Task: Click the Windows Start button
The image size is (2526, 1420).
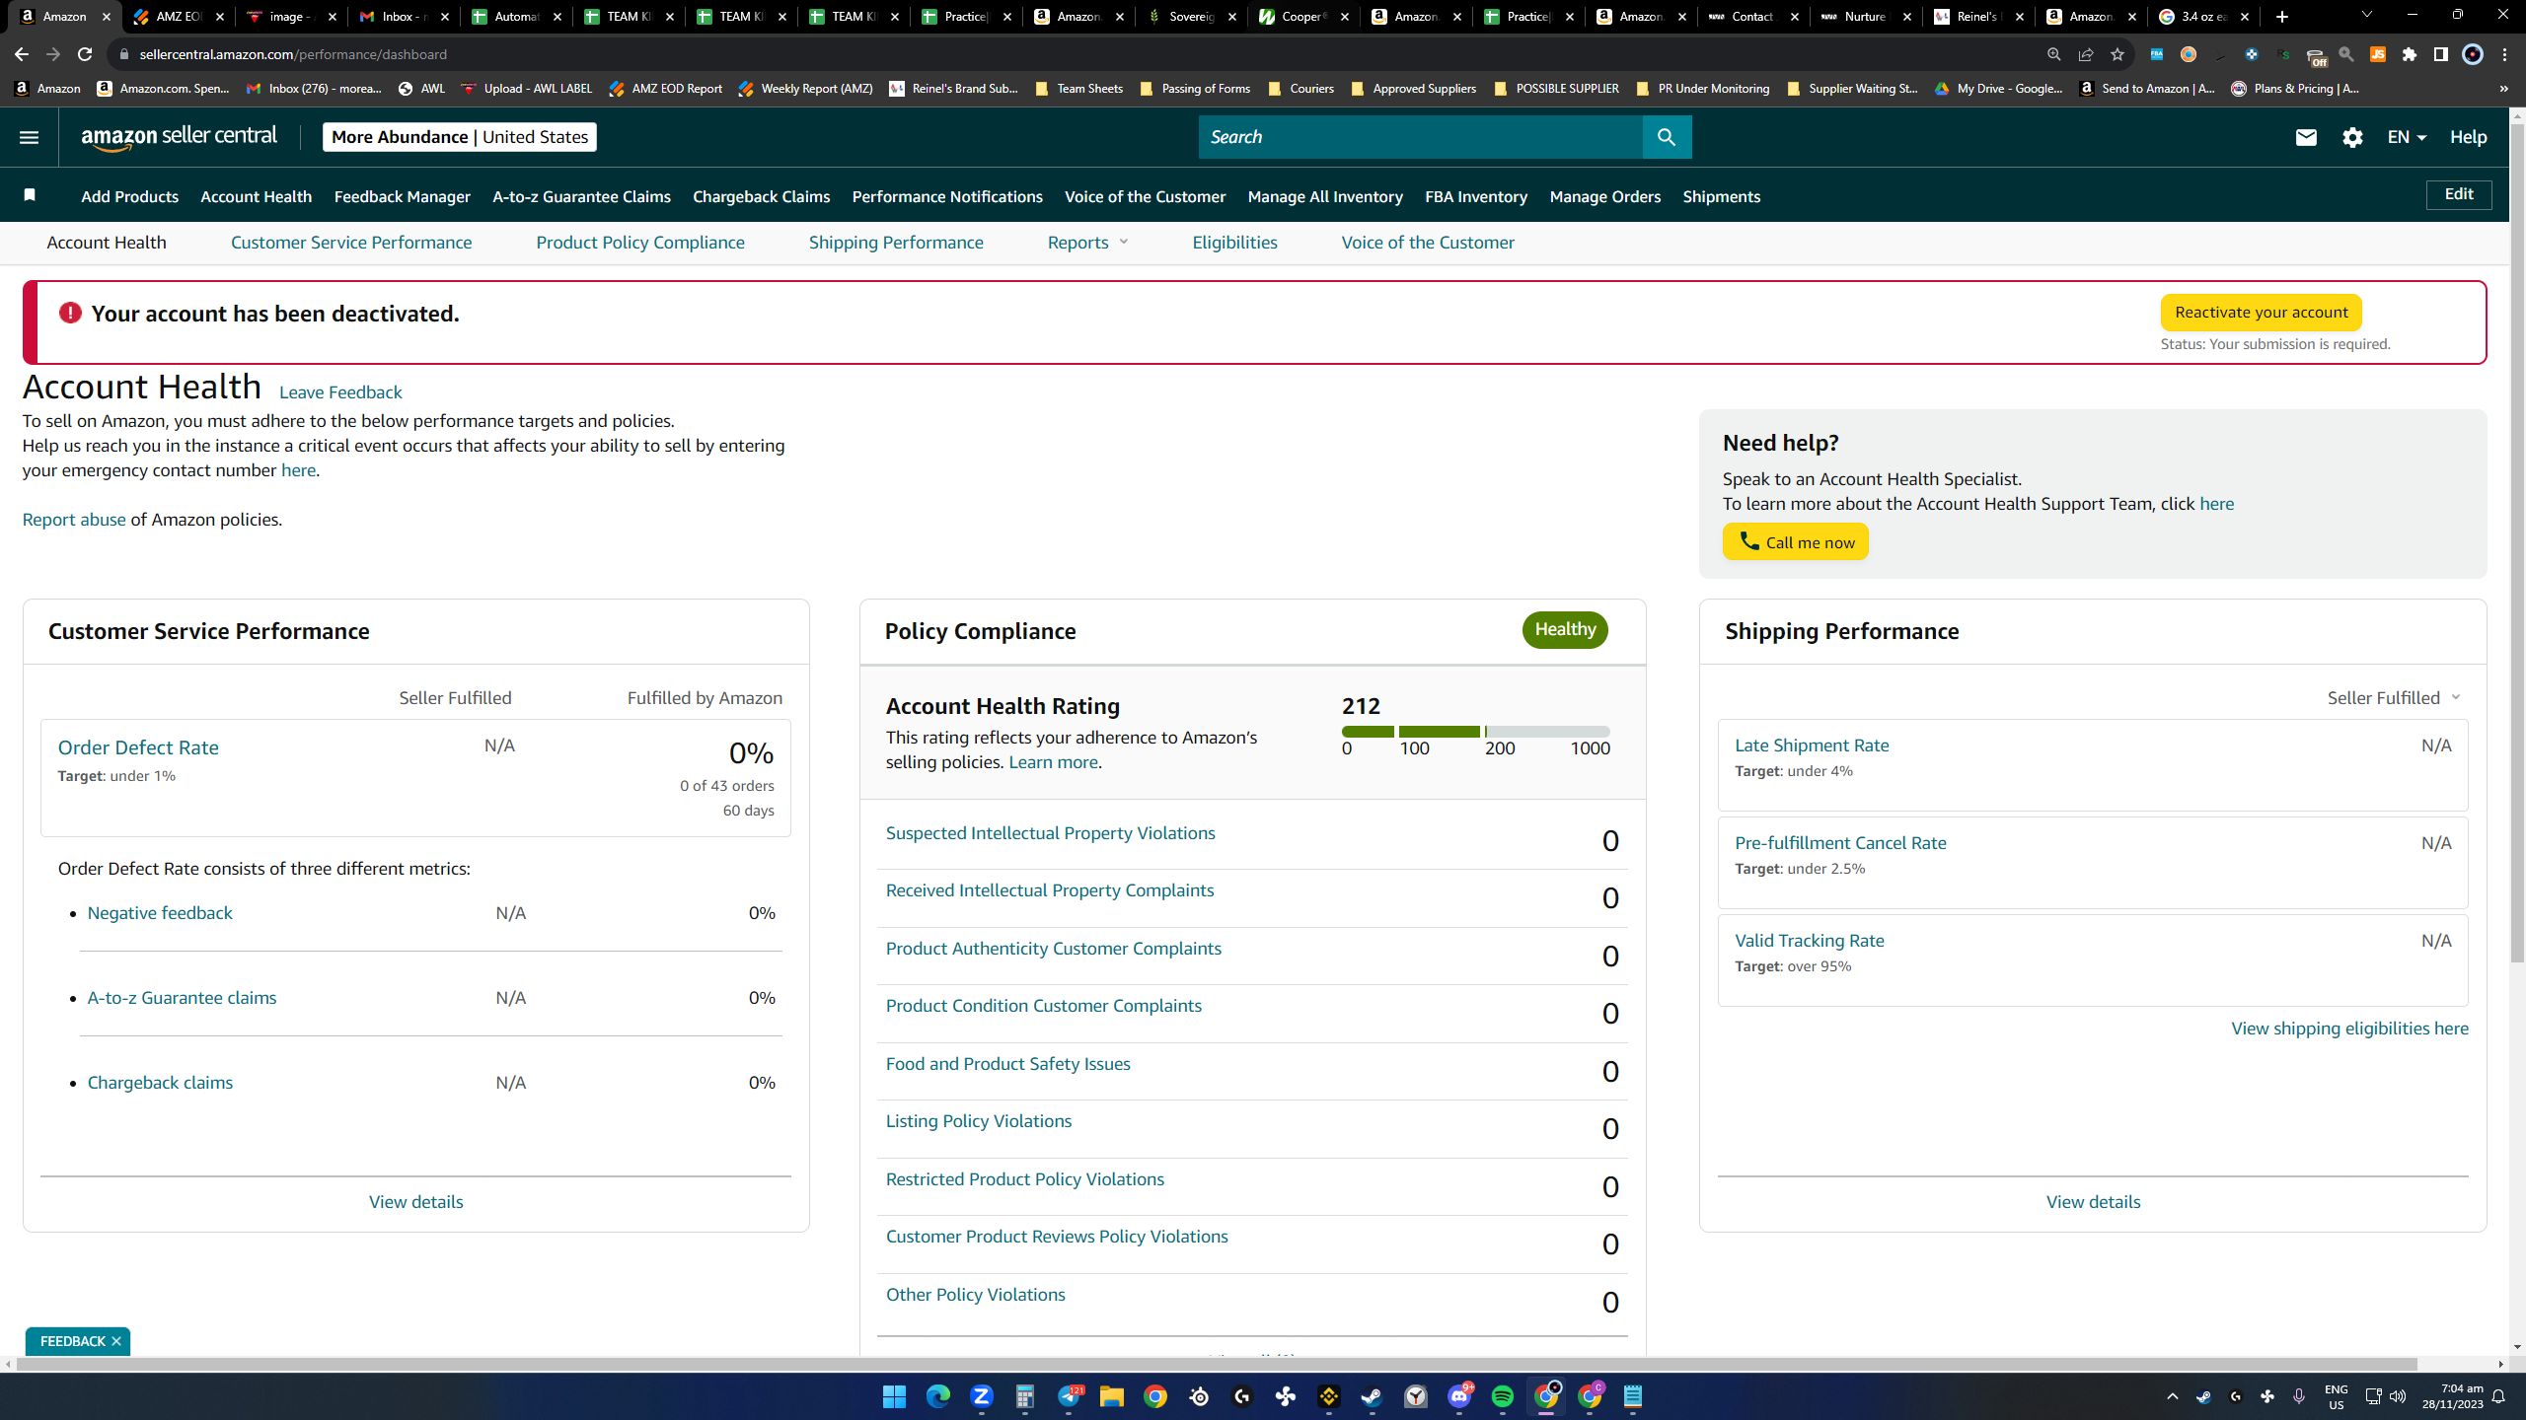Action: pyautogui.click(x=894, y=1396)
